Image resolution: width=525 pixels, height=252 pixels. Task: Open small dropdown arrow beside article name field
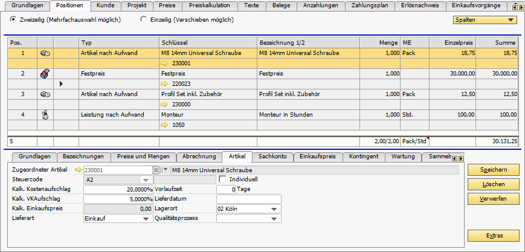pyautogui.click(x=165, y=170)
